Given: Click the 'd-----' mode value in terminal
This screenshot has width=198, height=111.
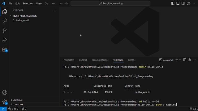Looking at the screenshot, I should pos(68,92).
